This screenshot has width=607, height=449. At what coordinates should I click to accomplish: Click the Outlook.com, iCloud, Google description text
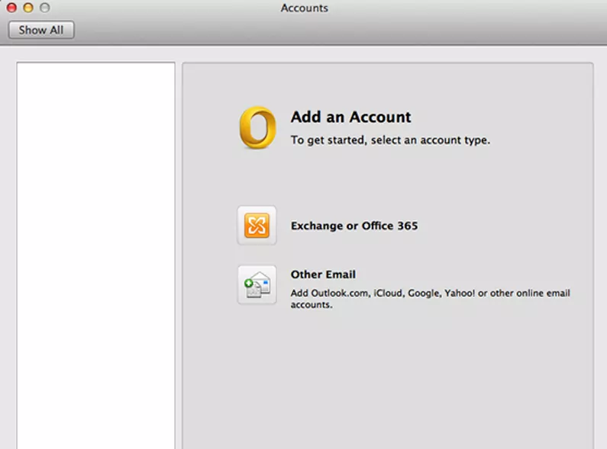[431, 299]
